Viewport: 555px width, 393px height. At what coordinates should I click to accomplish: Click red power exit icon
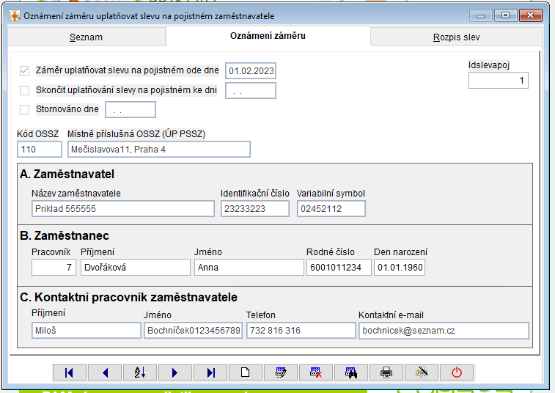[x=457, y=372]
